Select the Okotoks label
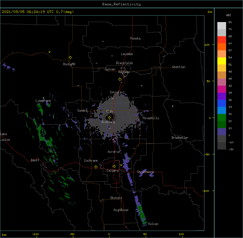243x238 pixels. [x=116, y=198]
